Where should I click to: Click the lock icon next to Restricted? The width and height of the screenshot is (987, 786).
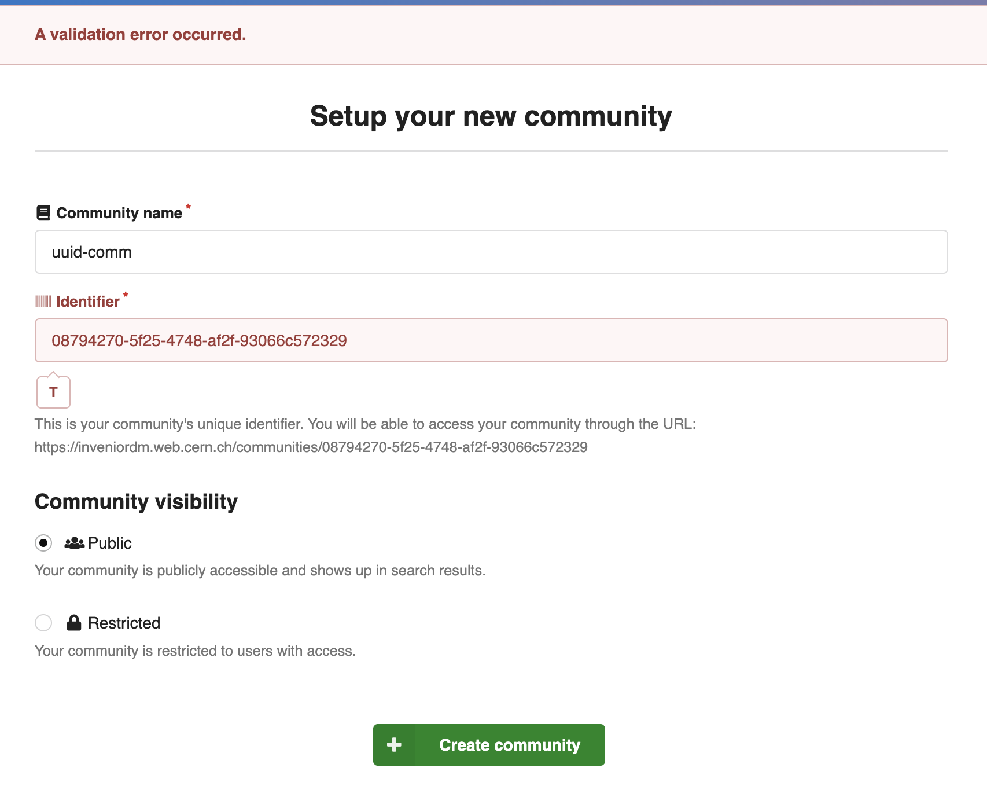pos(74,622)
